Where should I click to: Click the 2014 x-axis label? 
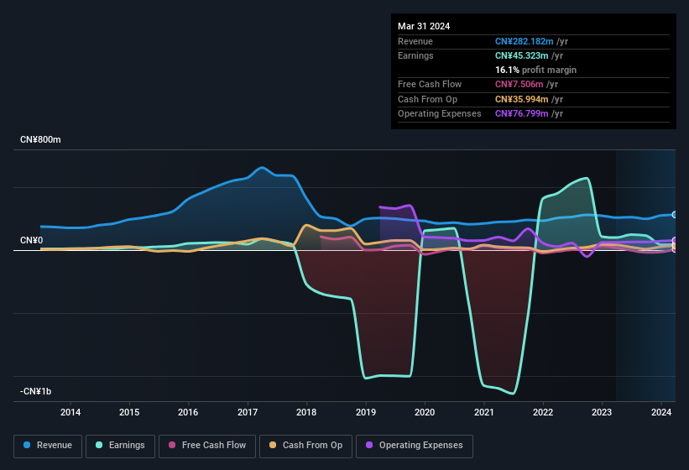tap(70, 412)
